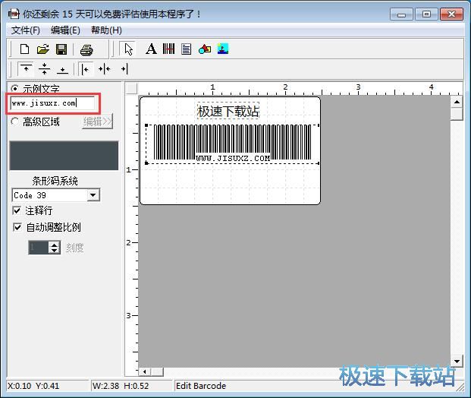Open the 帮助(H) menu

point(106,30)
